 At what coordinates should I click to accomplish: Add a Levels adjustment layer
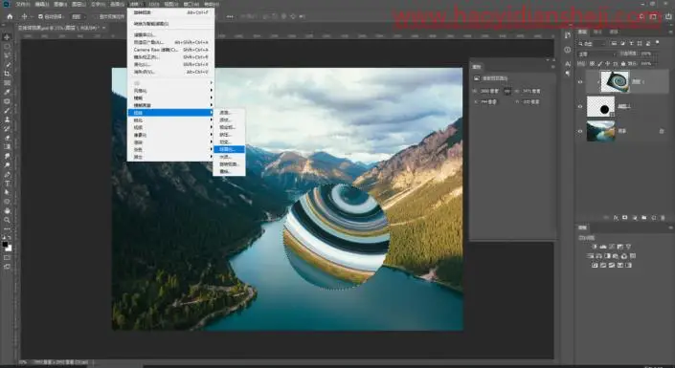[603, 247]
